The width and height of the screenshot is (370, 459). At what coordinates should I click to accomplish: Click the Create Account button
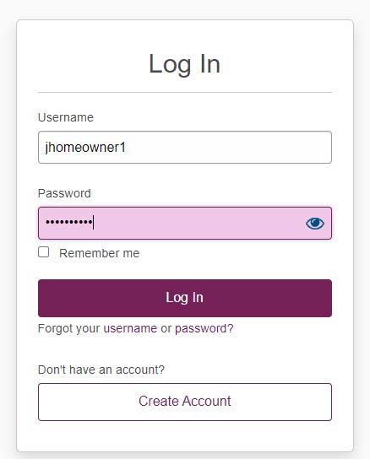coord(185,402)
